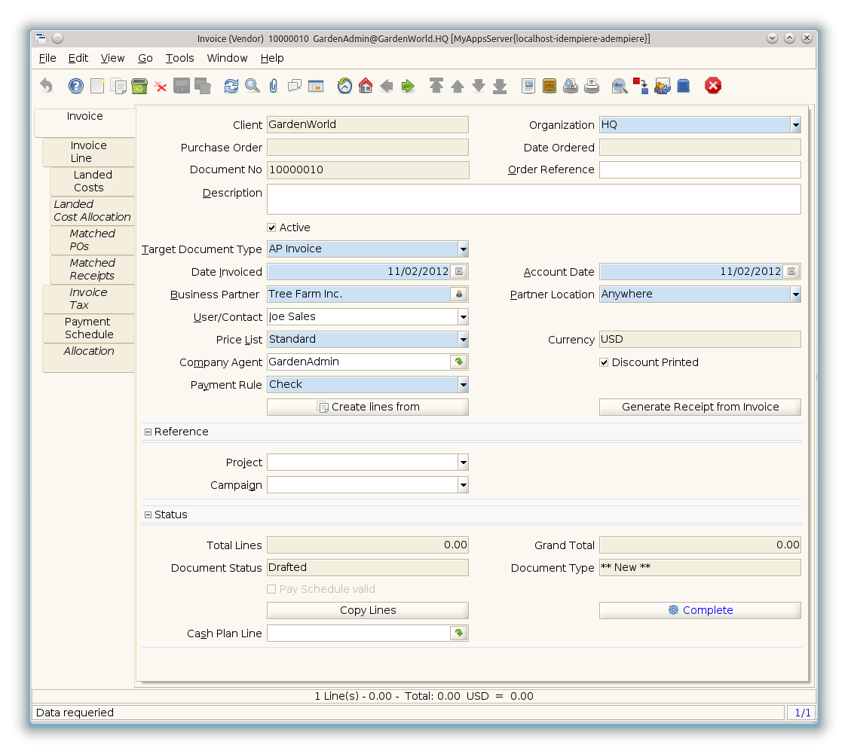Open the Target Document Type dropdown
Viewport: 848px width, 754px height.
coord(463,249)
